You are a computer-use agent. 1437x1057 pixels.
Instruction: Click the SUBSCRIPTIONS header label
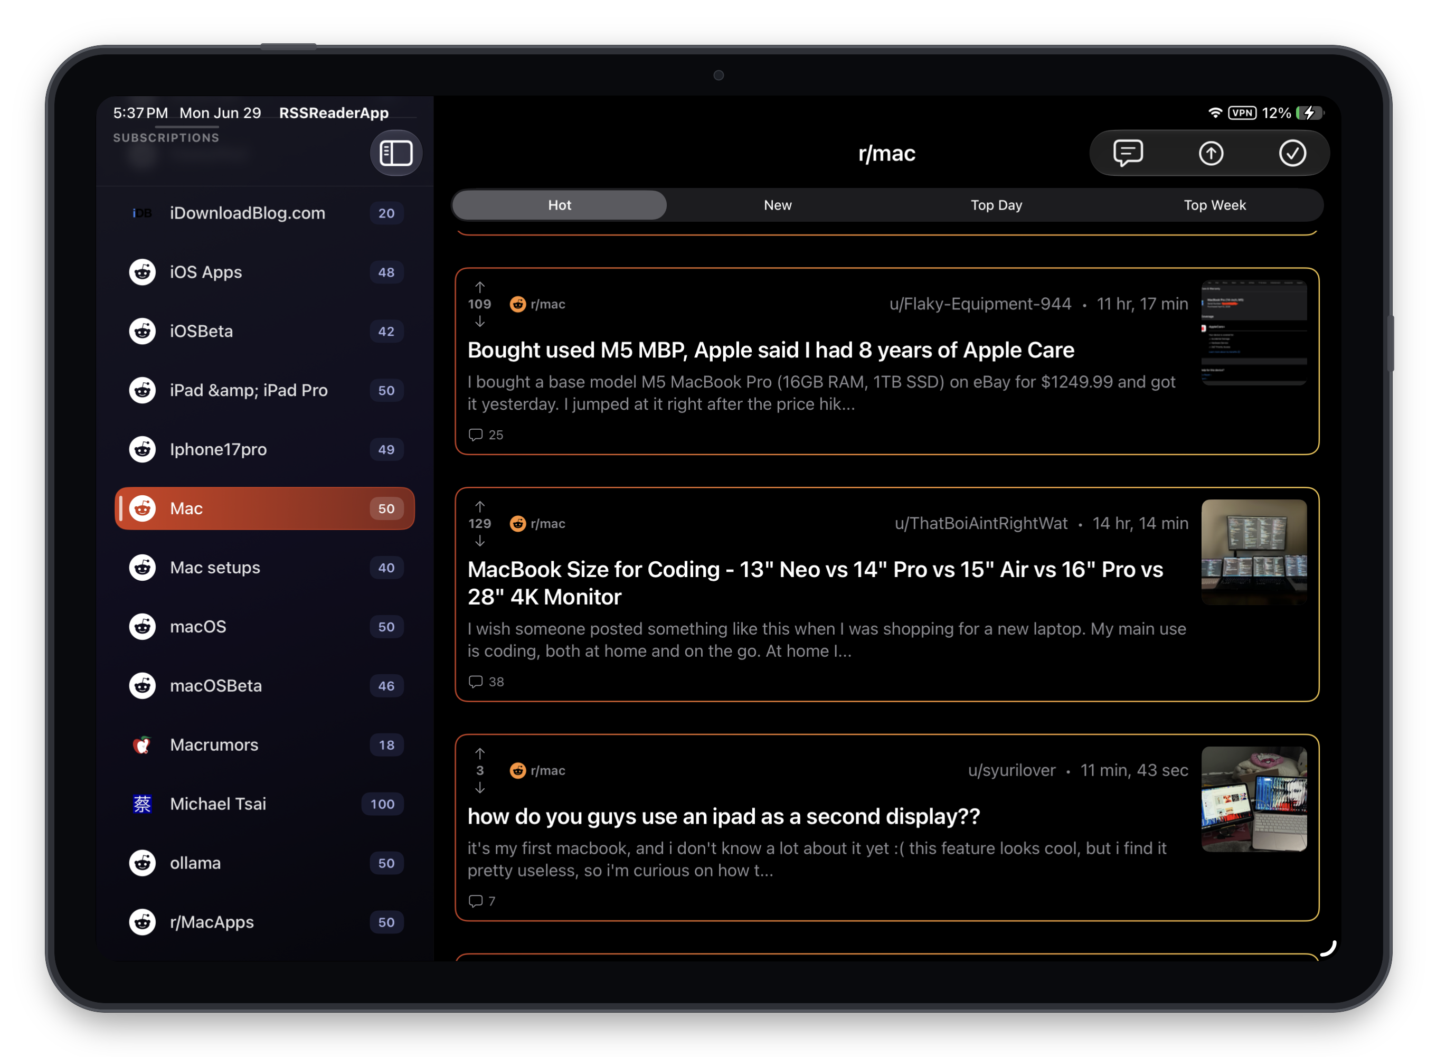(166, 138)
